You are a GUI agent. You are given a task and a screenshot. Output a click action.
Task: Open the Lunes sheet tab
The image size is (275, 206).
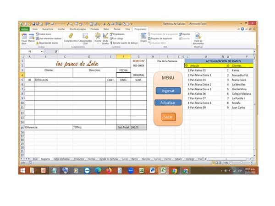125,159
